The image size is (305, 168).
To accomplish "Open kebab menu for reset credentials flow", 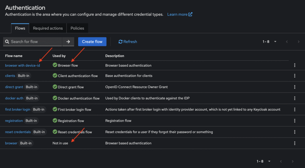I will point(295,132).
